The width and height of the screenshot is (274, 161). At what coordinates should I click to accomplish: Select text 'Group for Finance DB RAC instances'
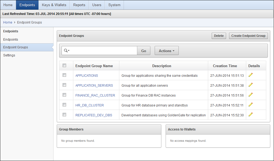[x=149, y=95]
